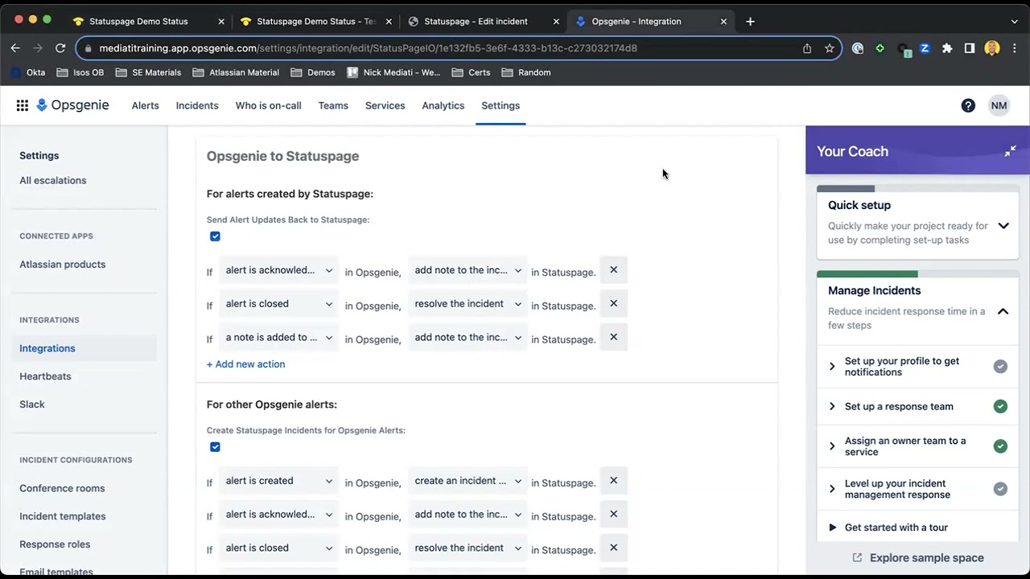Collapse the Your Coach panel
The height and width of the screenshot is (579, 1030).
coord(1010,151)
